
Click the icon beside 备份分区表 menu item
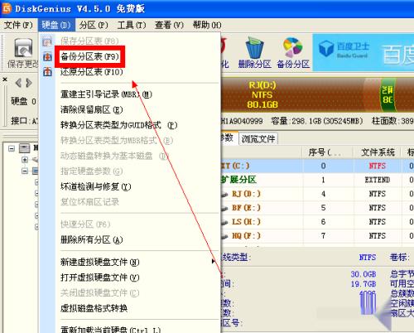pos(47,56)
